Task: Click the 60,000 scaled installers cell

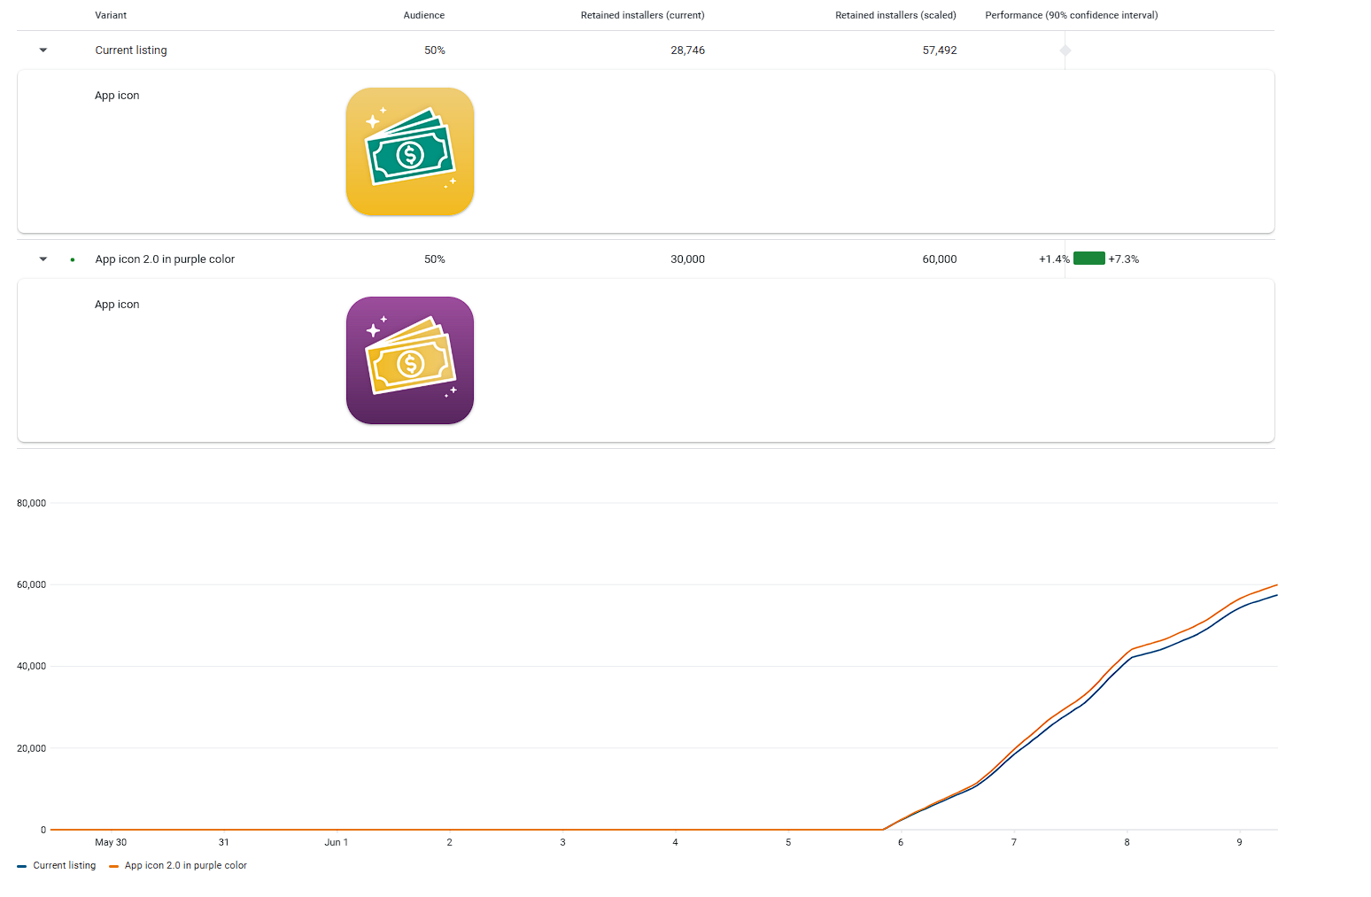Action: (940, 259)
